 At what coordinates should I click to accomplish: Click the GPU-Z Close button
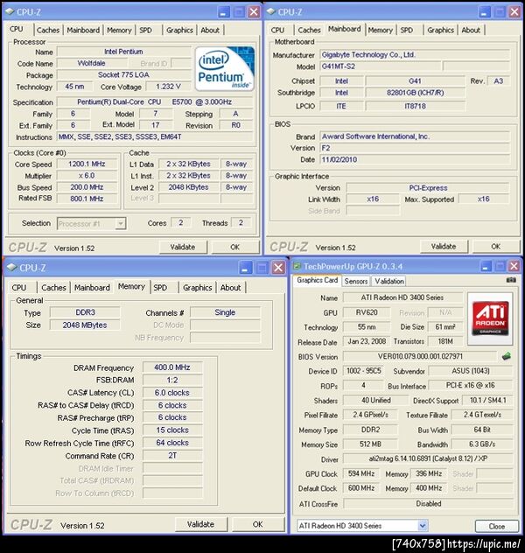pos(496,527)
